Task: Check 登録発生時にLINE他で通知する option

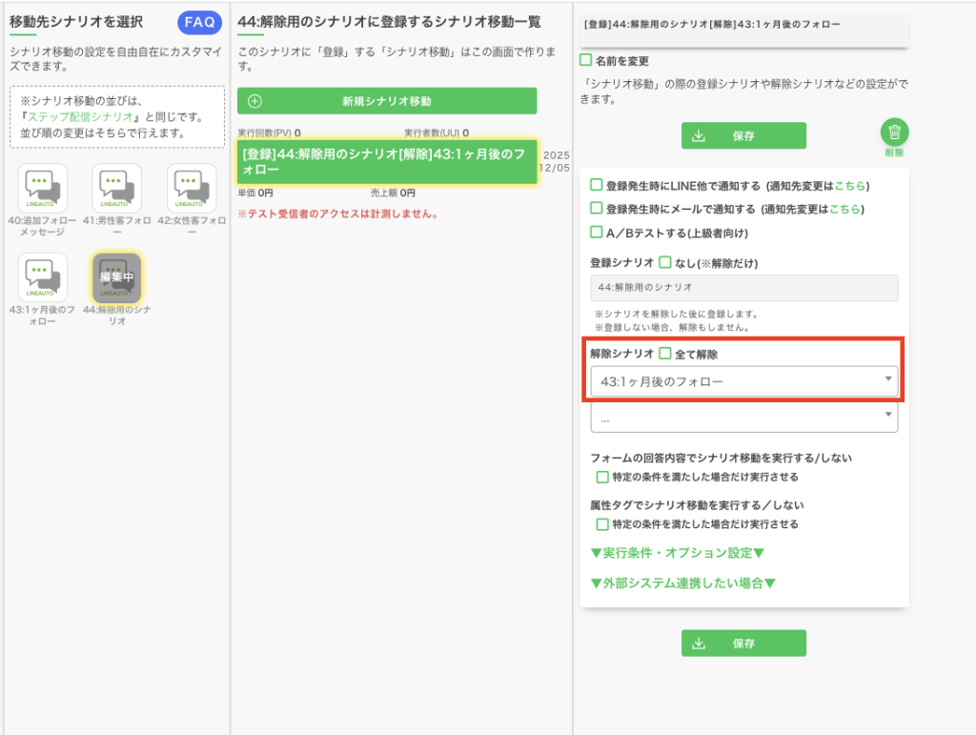Action: pyautogui.click(x=597, y=186)
